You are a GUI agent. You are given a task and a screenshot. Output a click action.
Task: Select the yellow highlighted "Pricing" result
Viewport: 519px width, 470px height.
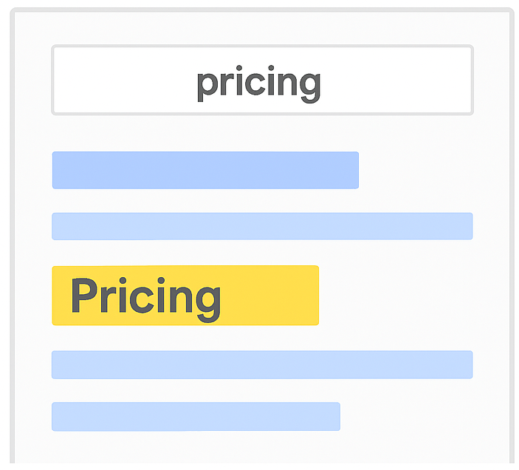(x=185, y=296)
